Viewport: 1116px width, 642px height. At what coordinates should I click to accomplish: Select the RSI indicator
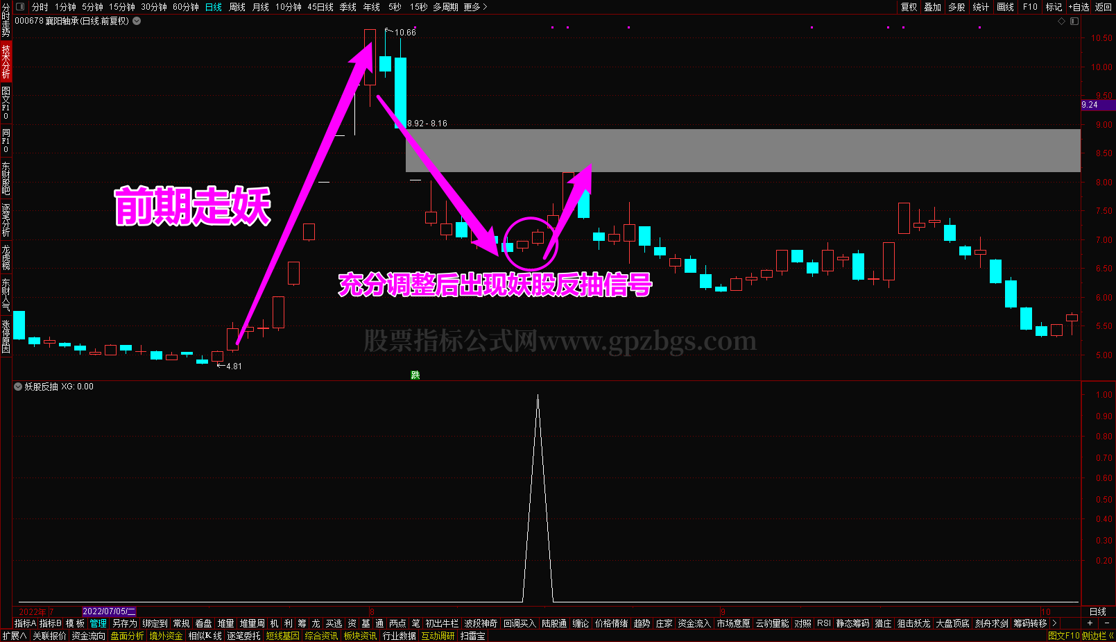point(823,623)
